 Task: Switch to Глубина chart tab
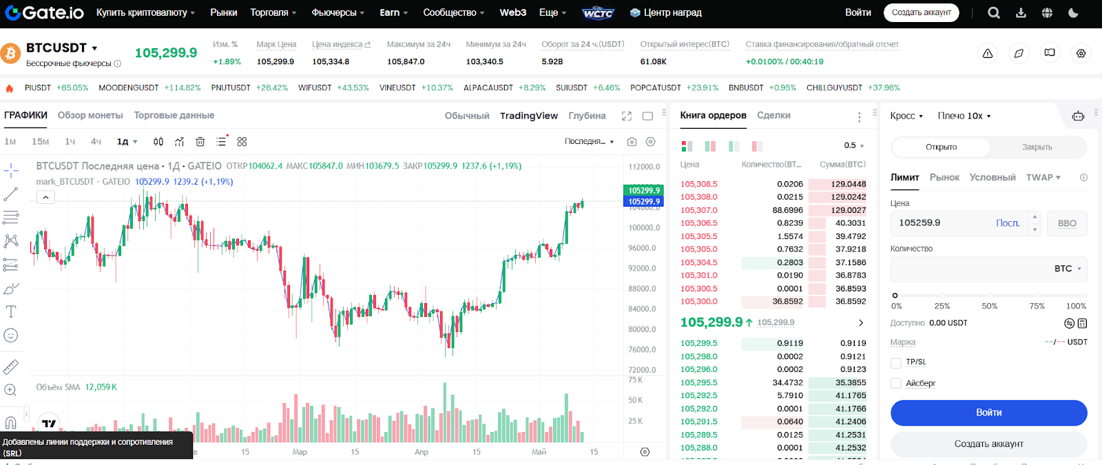pos(587,116)
